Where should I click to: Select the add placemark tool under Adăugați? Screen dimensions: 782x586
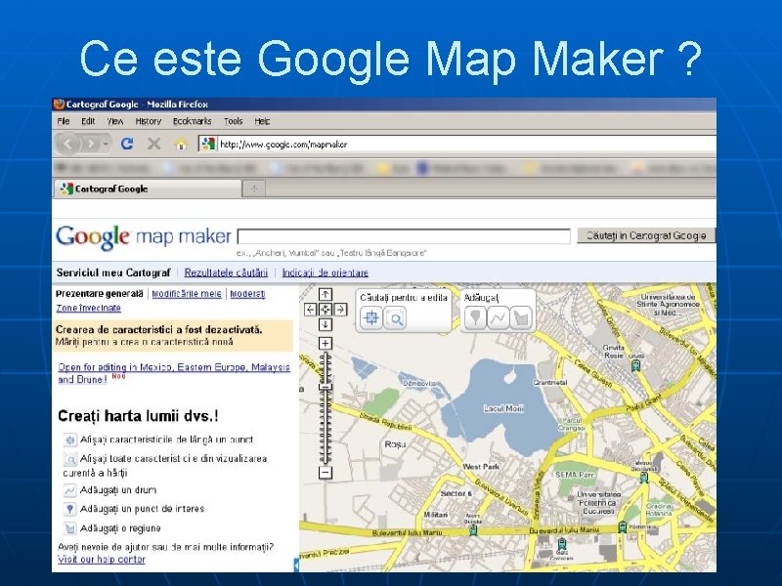[475, 318]
